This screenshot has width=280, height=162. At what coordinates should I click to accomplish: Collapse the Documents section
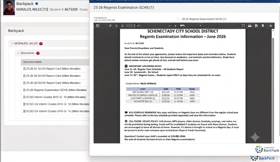(x=18, y=53)
